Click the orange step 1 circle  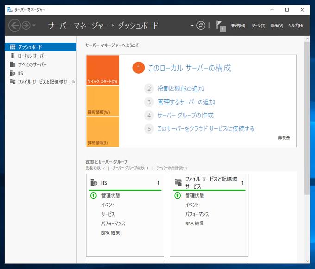[x=139, y=68]
